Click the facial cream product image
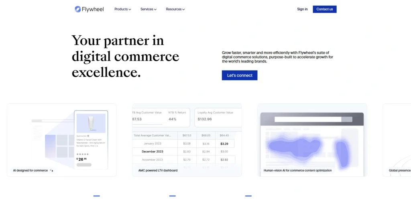This screenshot has width=411, height=202. pyautogui.click(x=91, y=123)
